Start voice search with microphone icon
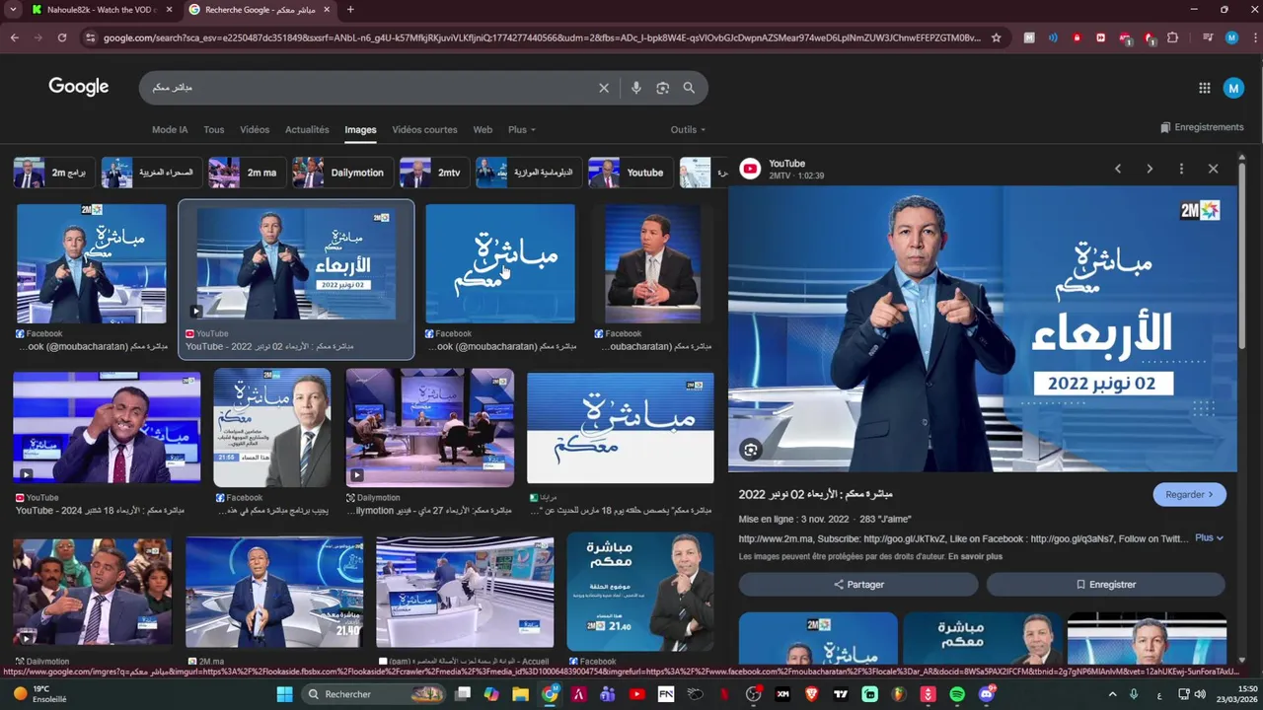 click(x=636, y=88)
